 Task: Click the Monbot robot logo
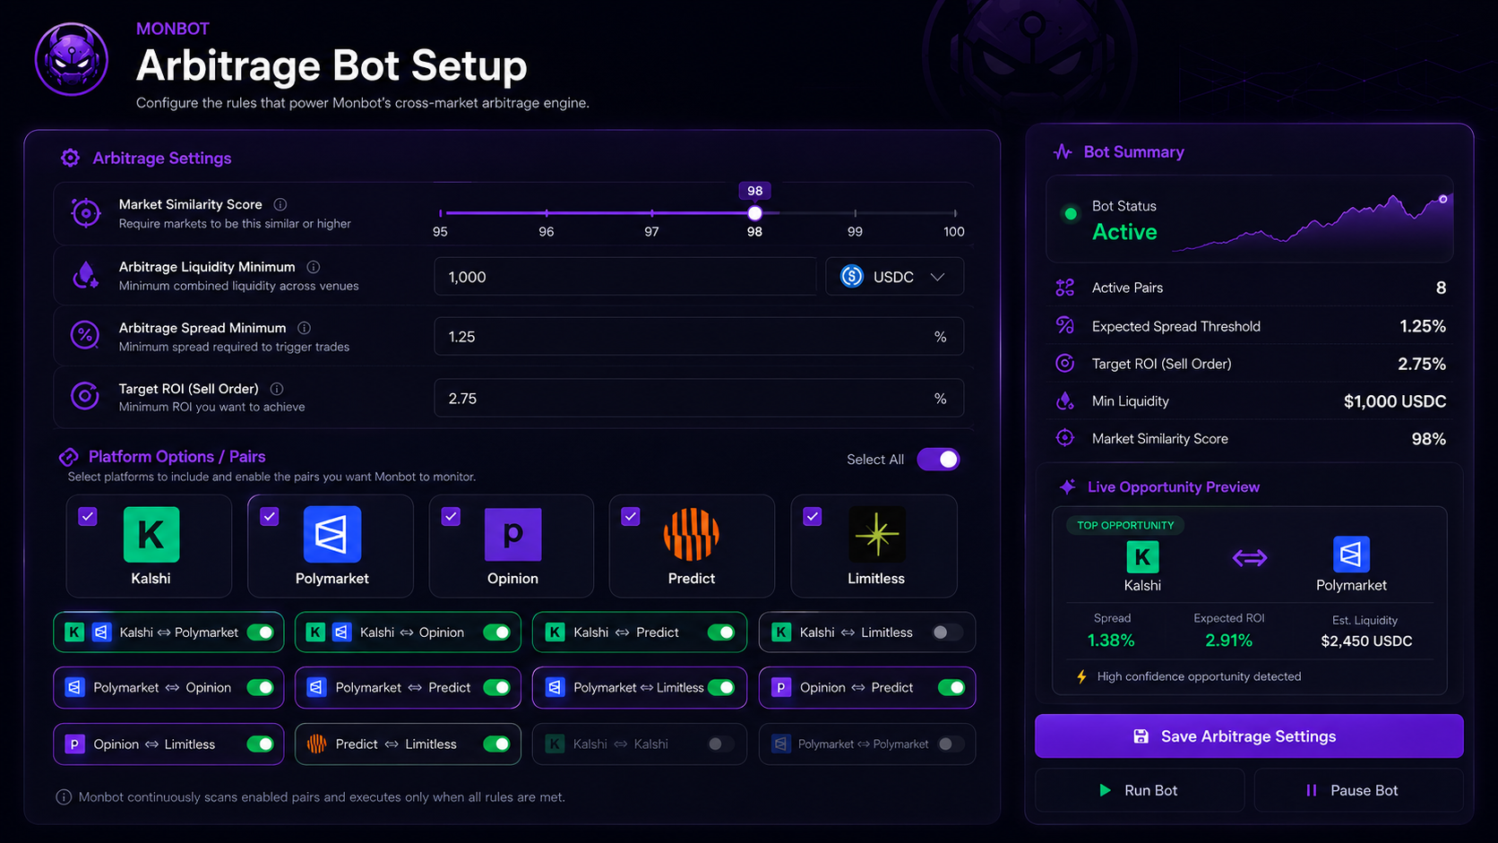(x=72, y=59)
